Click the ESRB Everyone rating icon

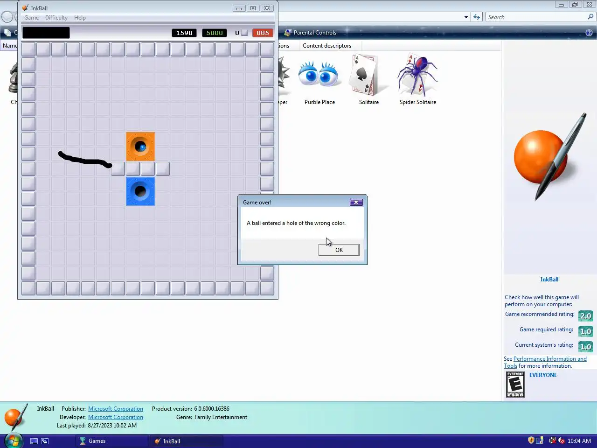515,385
